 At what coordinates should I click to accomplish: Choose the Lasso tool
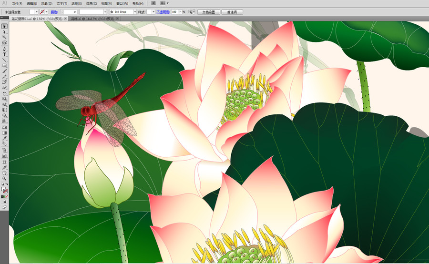click(4, 43)
